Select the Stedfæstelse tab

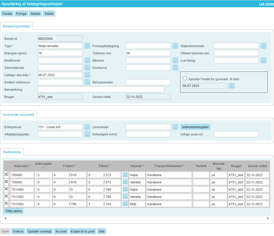pyautogui.click(x=12, y=152)
